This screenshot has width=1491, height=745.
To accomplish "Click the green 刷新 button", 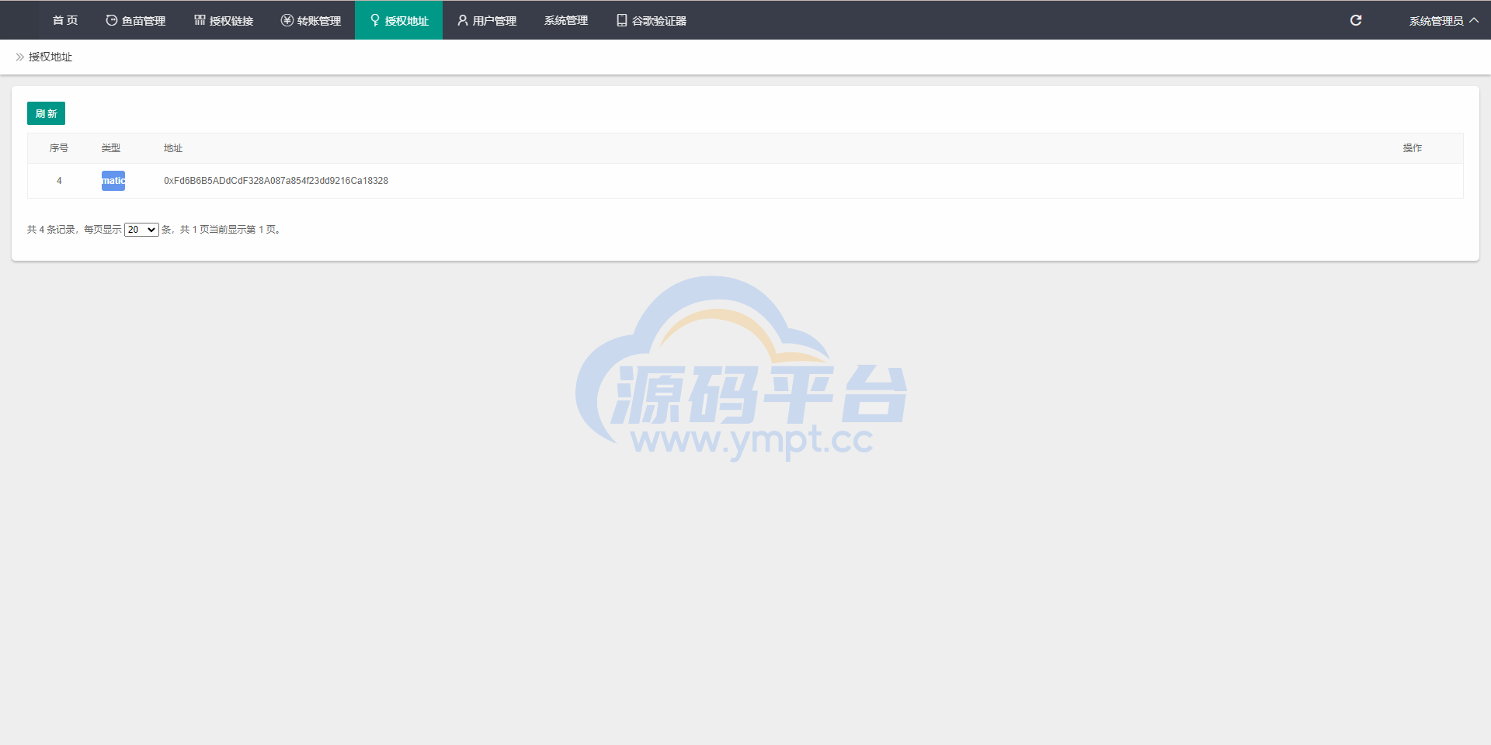I will 46,113.
